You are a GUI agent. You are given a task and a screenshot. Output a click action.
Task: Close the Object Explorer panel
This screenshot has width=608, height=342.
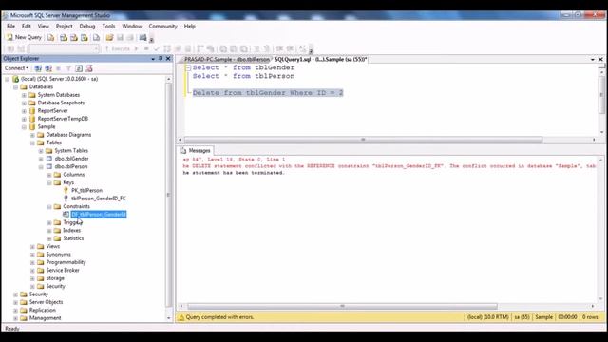coord(168,59)
